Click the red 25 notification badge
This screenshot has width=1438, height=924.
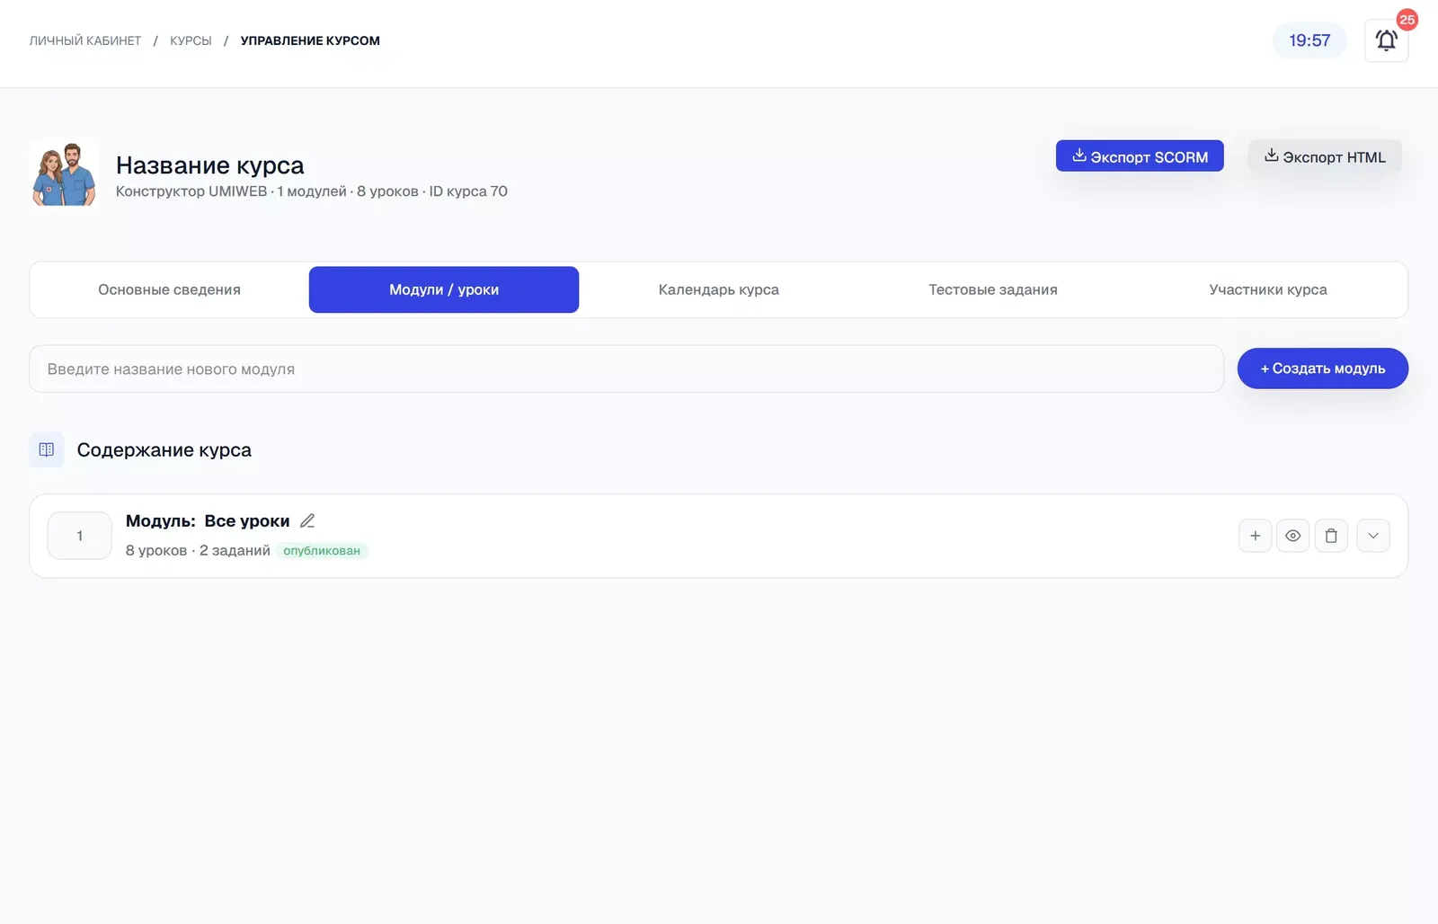pyautogui.click(x=1407, y=19)
